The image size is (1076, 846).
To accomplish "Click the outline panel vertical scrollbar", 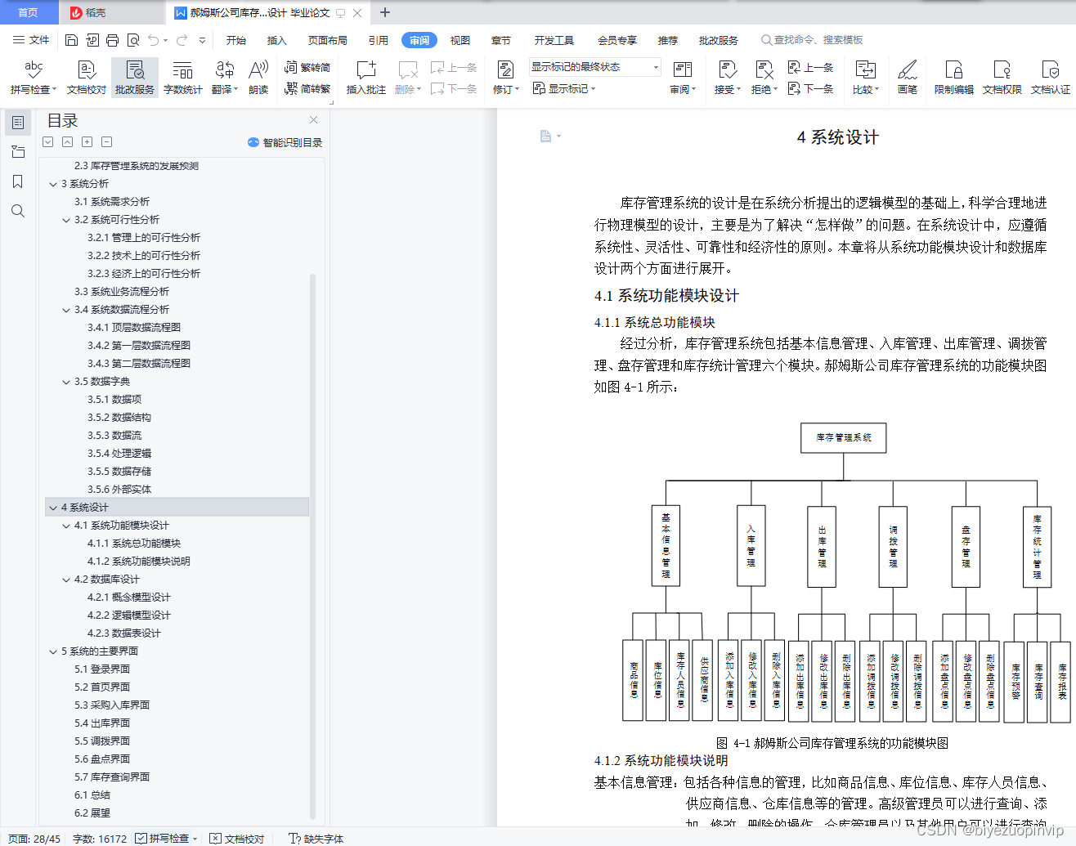I will 313,546.
